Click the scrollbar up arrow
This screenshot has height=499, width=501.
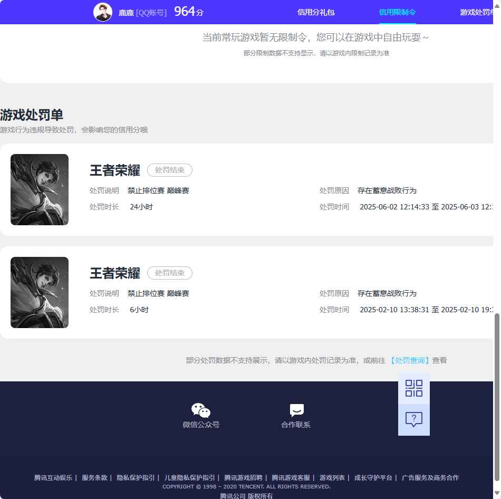(497, 6)
